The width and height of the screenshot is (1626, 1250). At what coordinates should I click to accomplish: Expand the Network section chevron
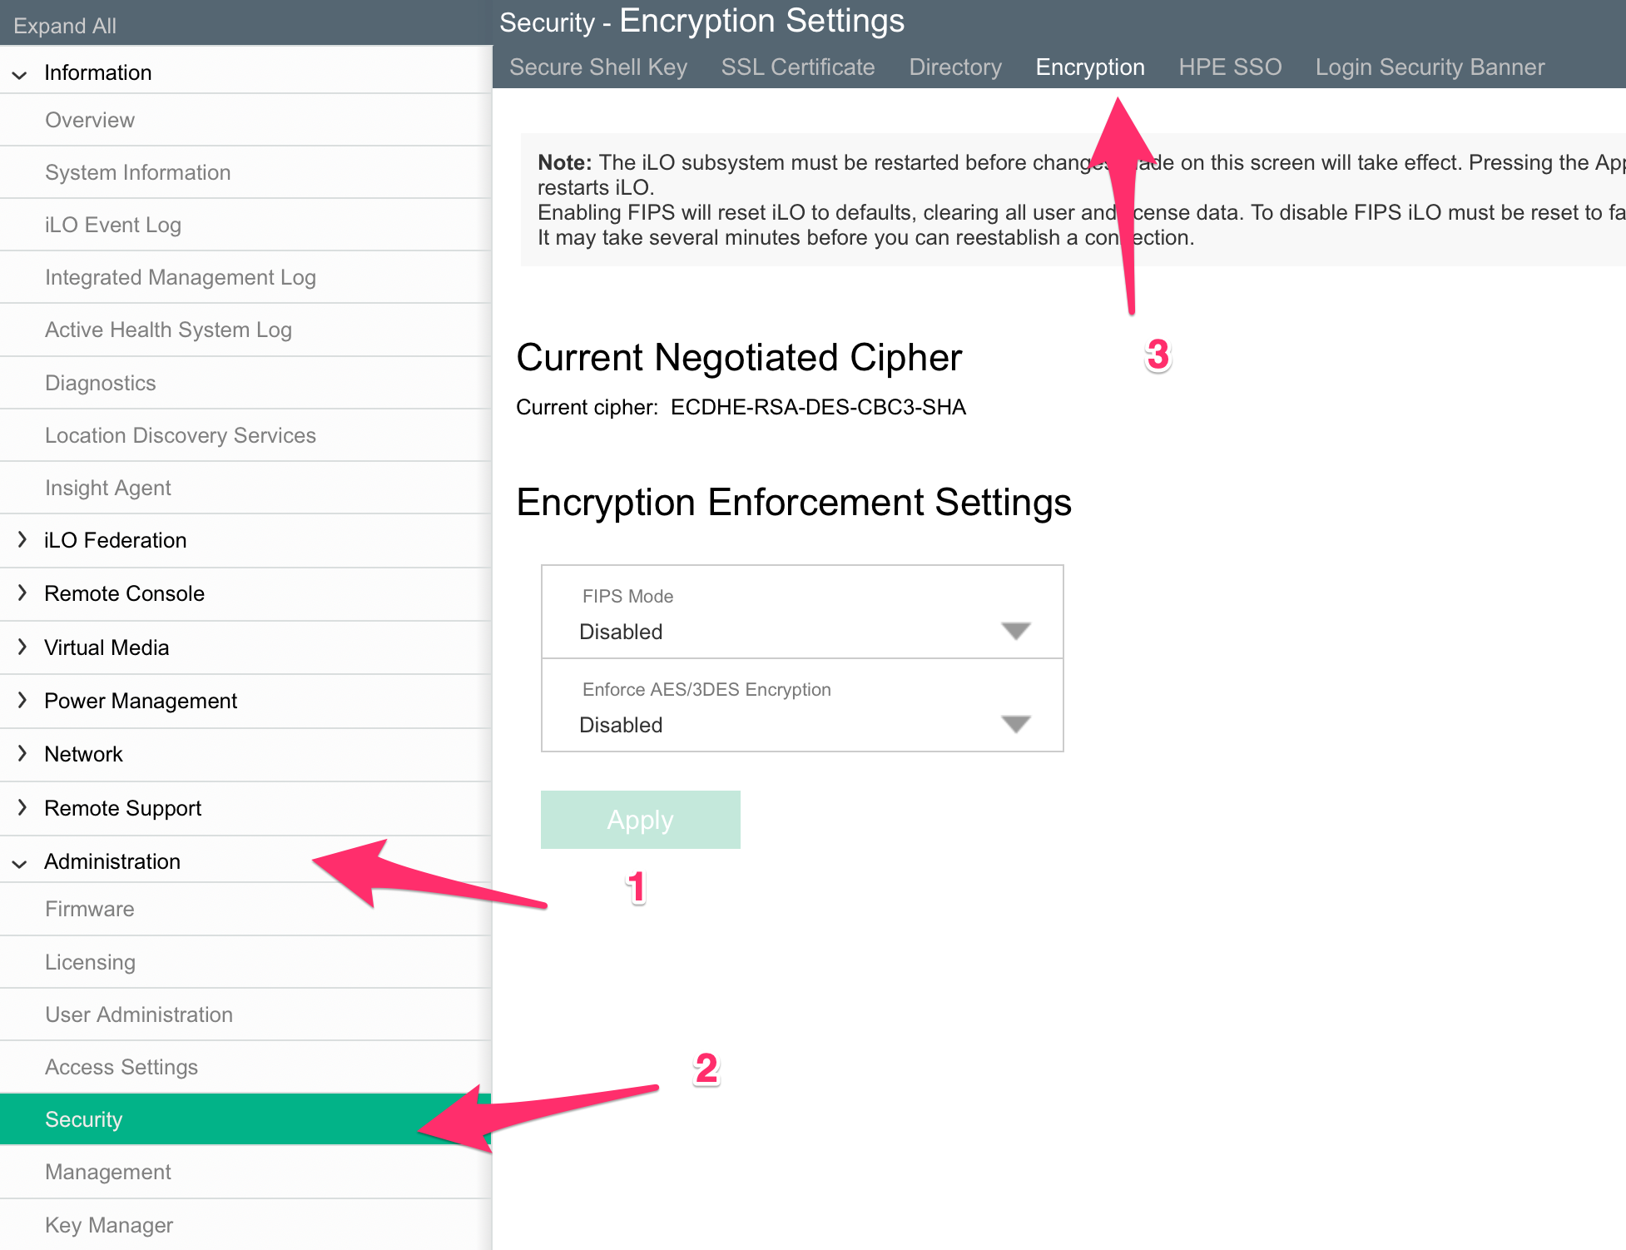click(x=22, y=753)
